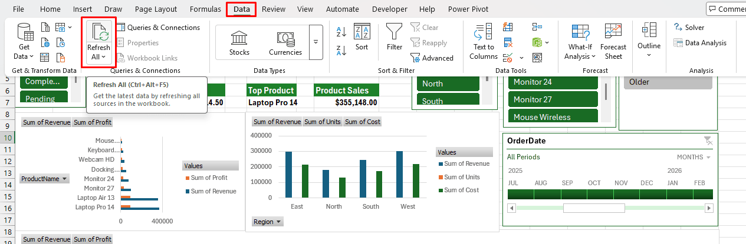The height and width of the screenshot is (244, 746).
Task: Toggle the Monitor 24 slicer item
Action: 553,82
